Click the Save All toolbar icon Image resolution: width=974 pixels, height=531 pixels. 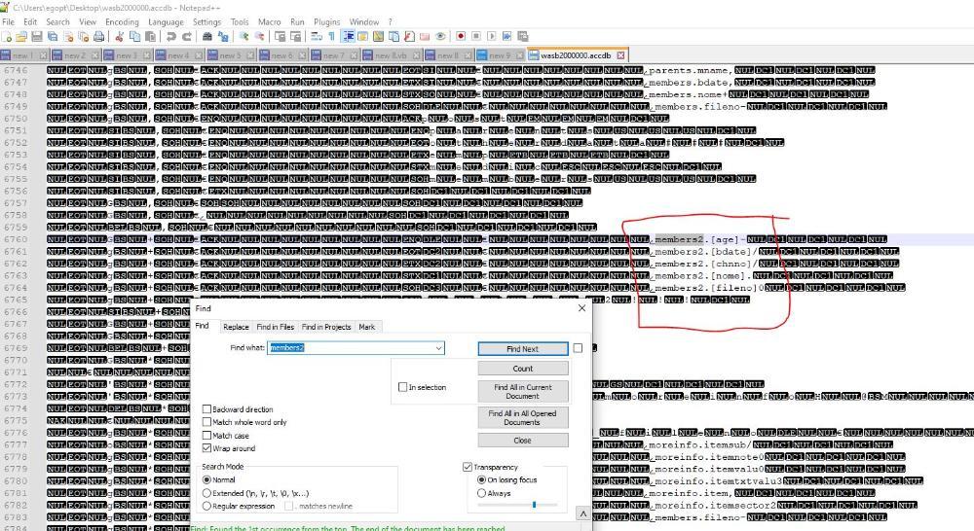tap(53, 37)
